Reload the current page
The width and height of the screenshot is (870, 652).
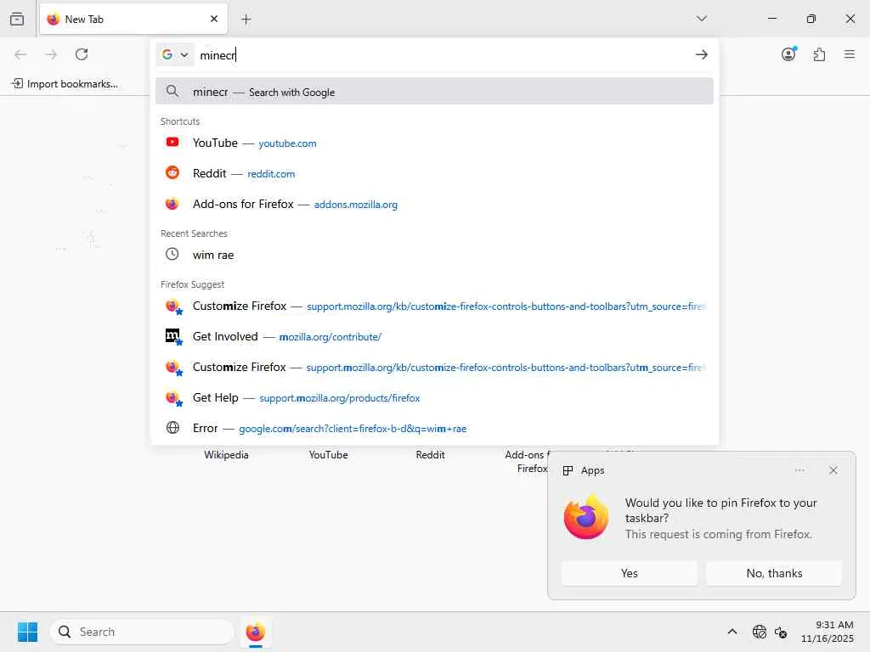(82, 54)
